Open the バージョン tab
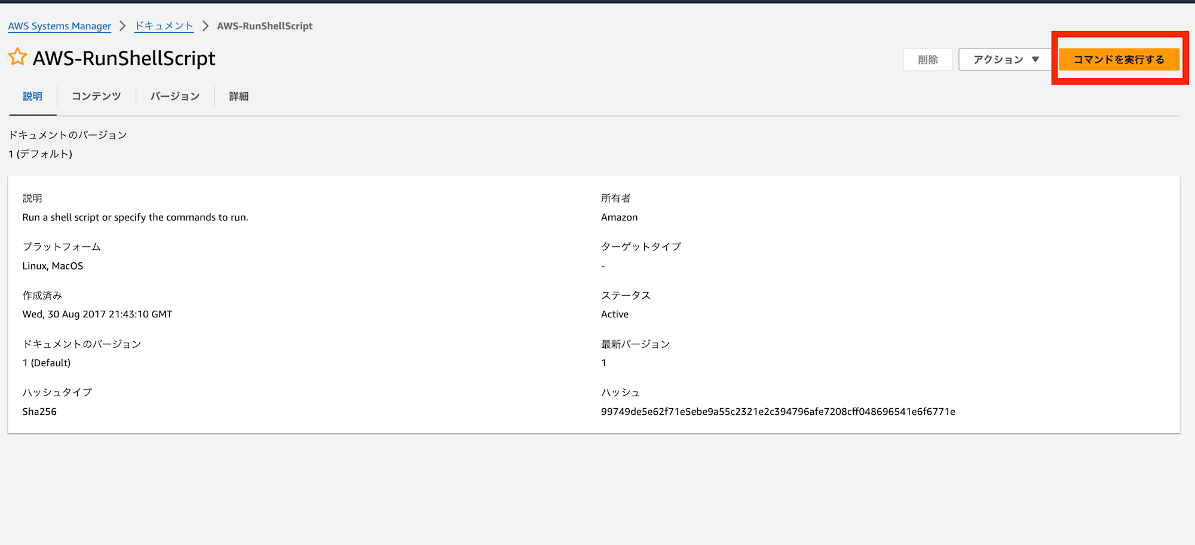The width and height of the screenshot is (1195, 545). 175,96
